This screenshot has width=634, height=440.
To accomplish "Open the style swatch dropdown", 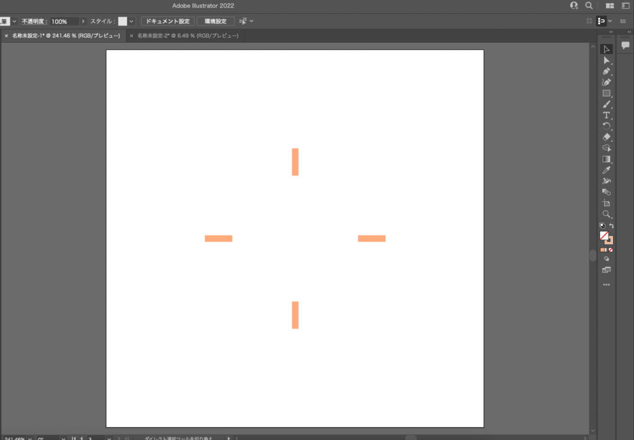I will tap(131, 21).
